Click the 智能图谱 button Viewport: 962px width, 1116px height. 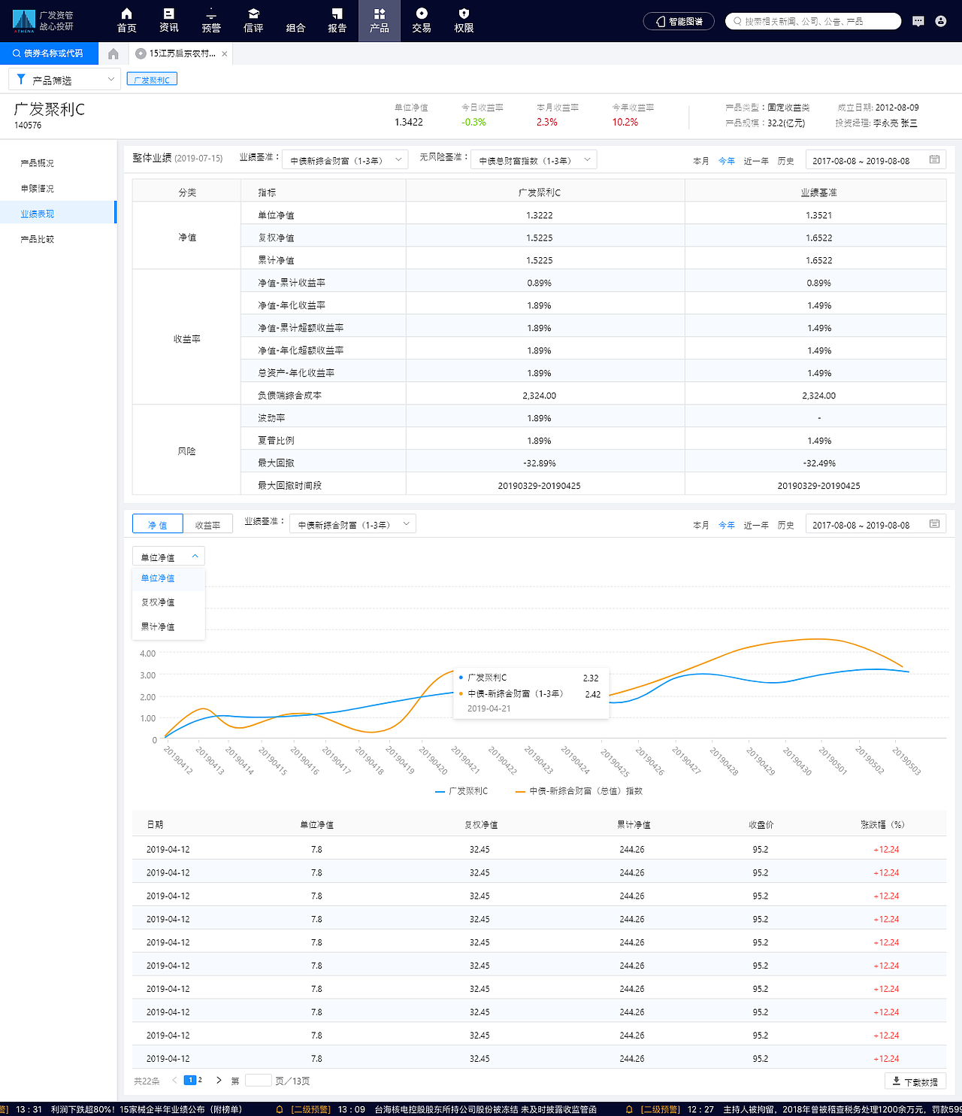tap(679, 21)
